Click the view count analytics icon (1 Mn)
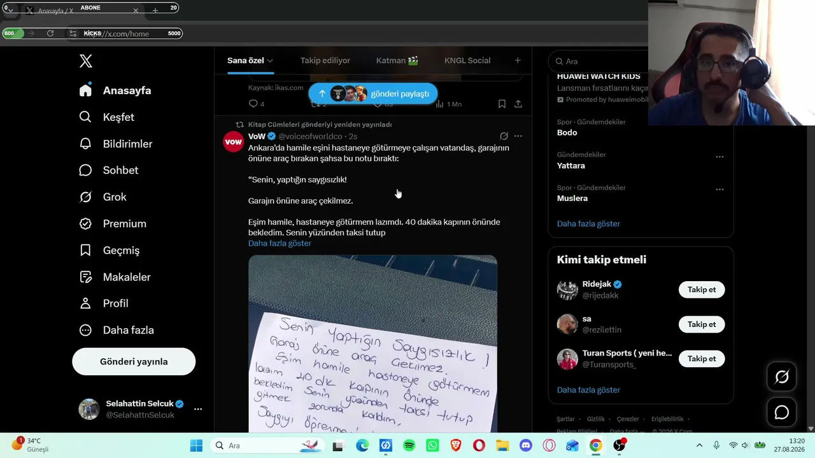 pos(448,104)
